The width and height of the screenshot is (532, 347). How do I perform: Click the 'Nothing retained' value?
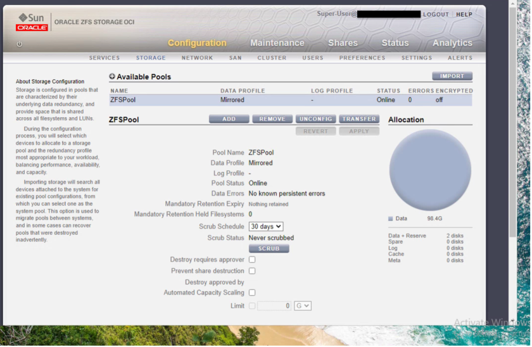269,204
